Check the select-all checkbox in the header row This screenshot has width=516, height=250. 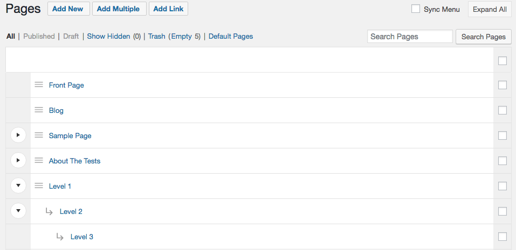point(503,61)
